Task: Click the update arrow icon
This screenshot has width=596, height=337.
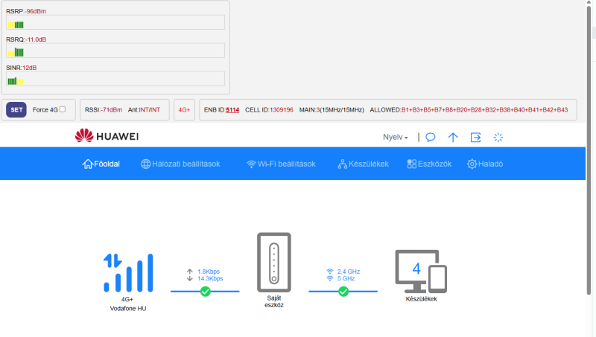Action: click(453, 137)
